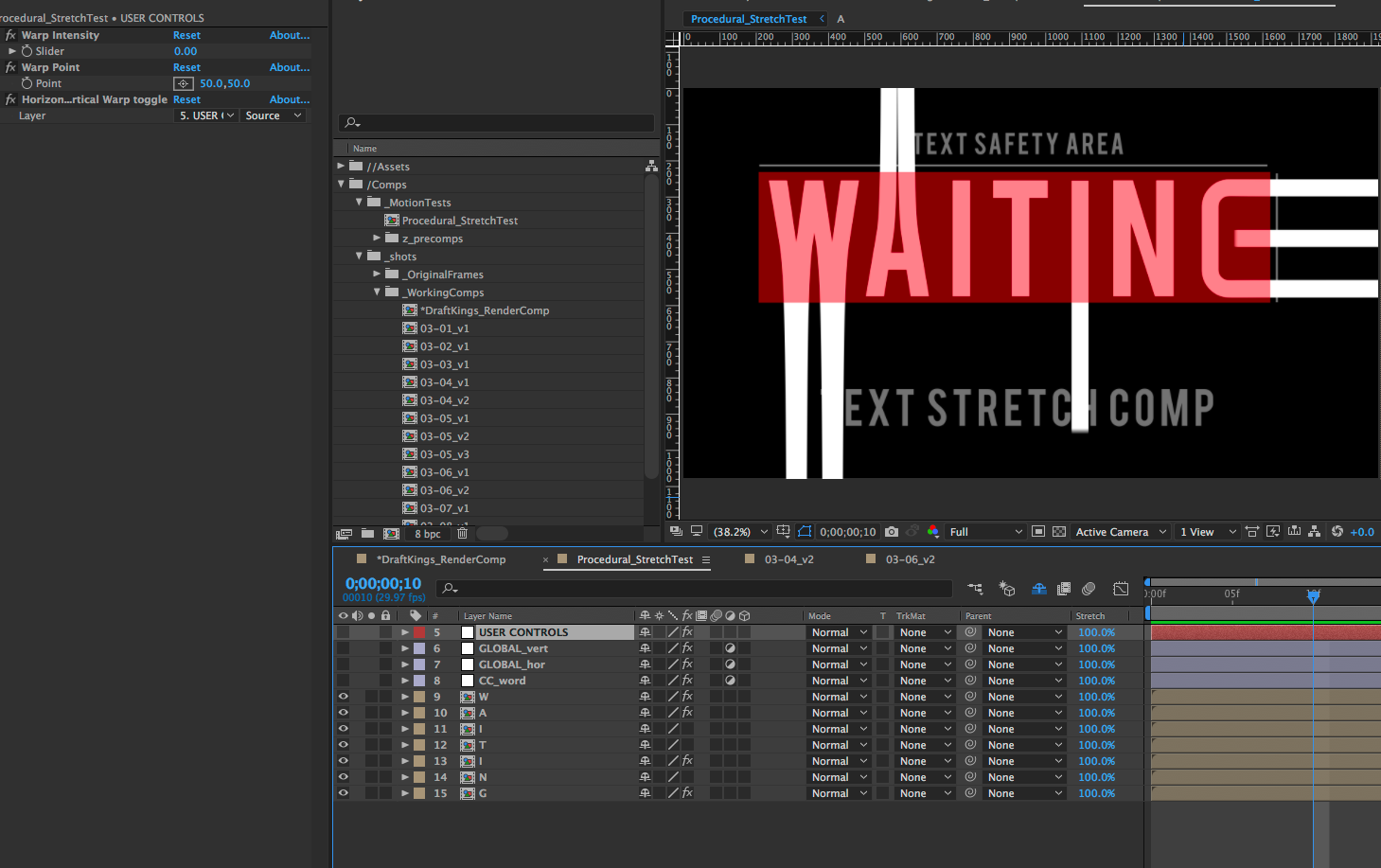Click the delete trash icon in Project panel
1381x868 pixels.
(462, 534)
